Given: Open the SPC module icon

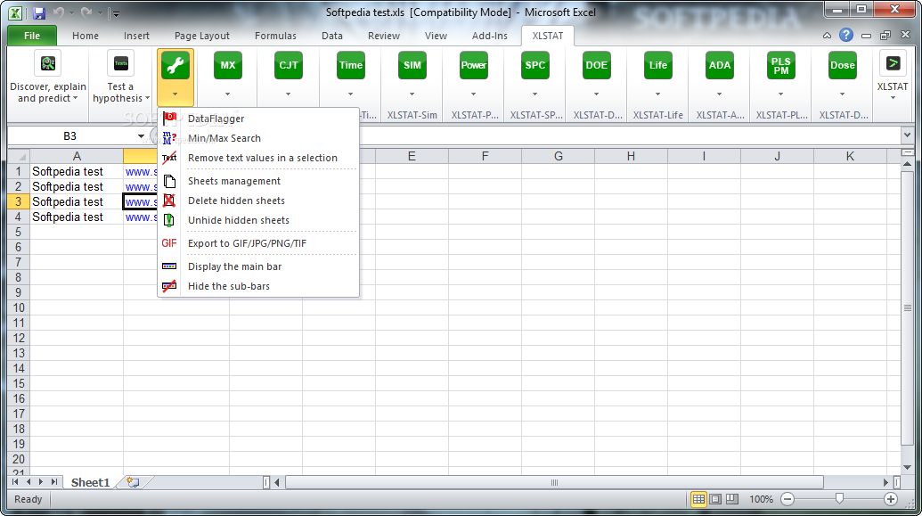Looking at the screenshot, I should tap(535, 65).
